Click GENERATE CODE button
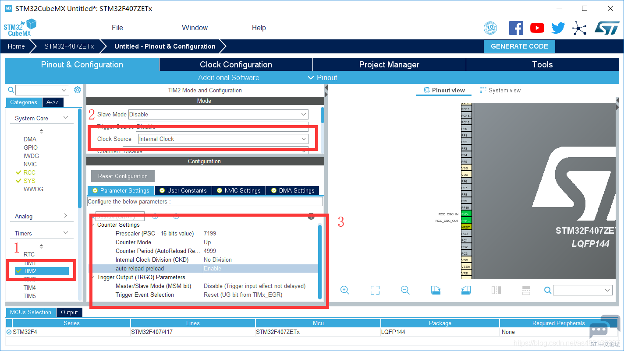 pyautogui.click(x=519, y=46)
